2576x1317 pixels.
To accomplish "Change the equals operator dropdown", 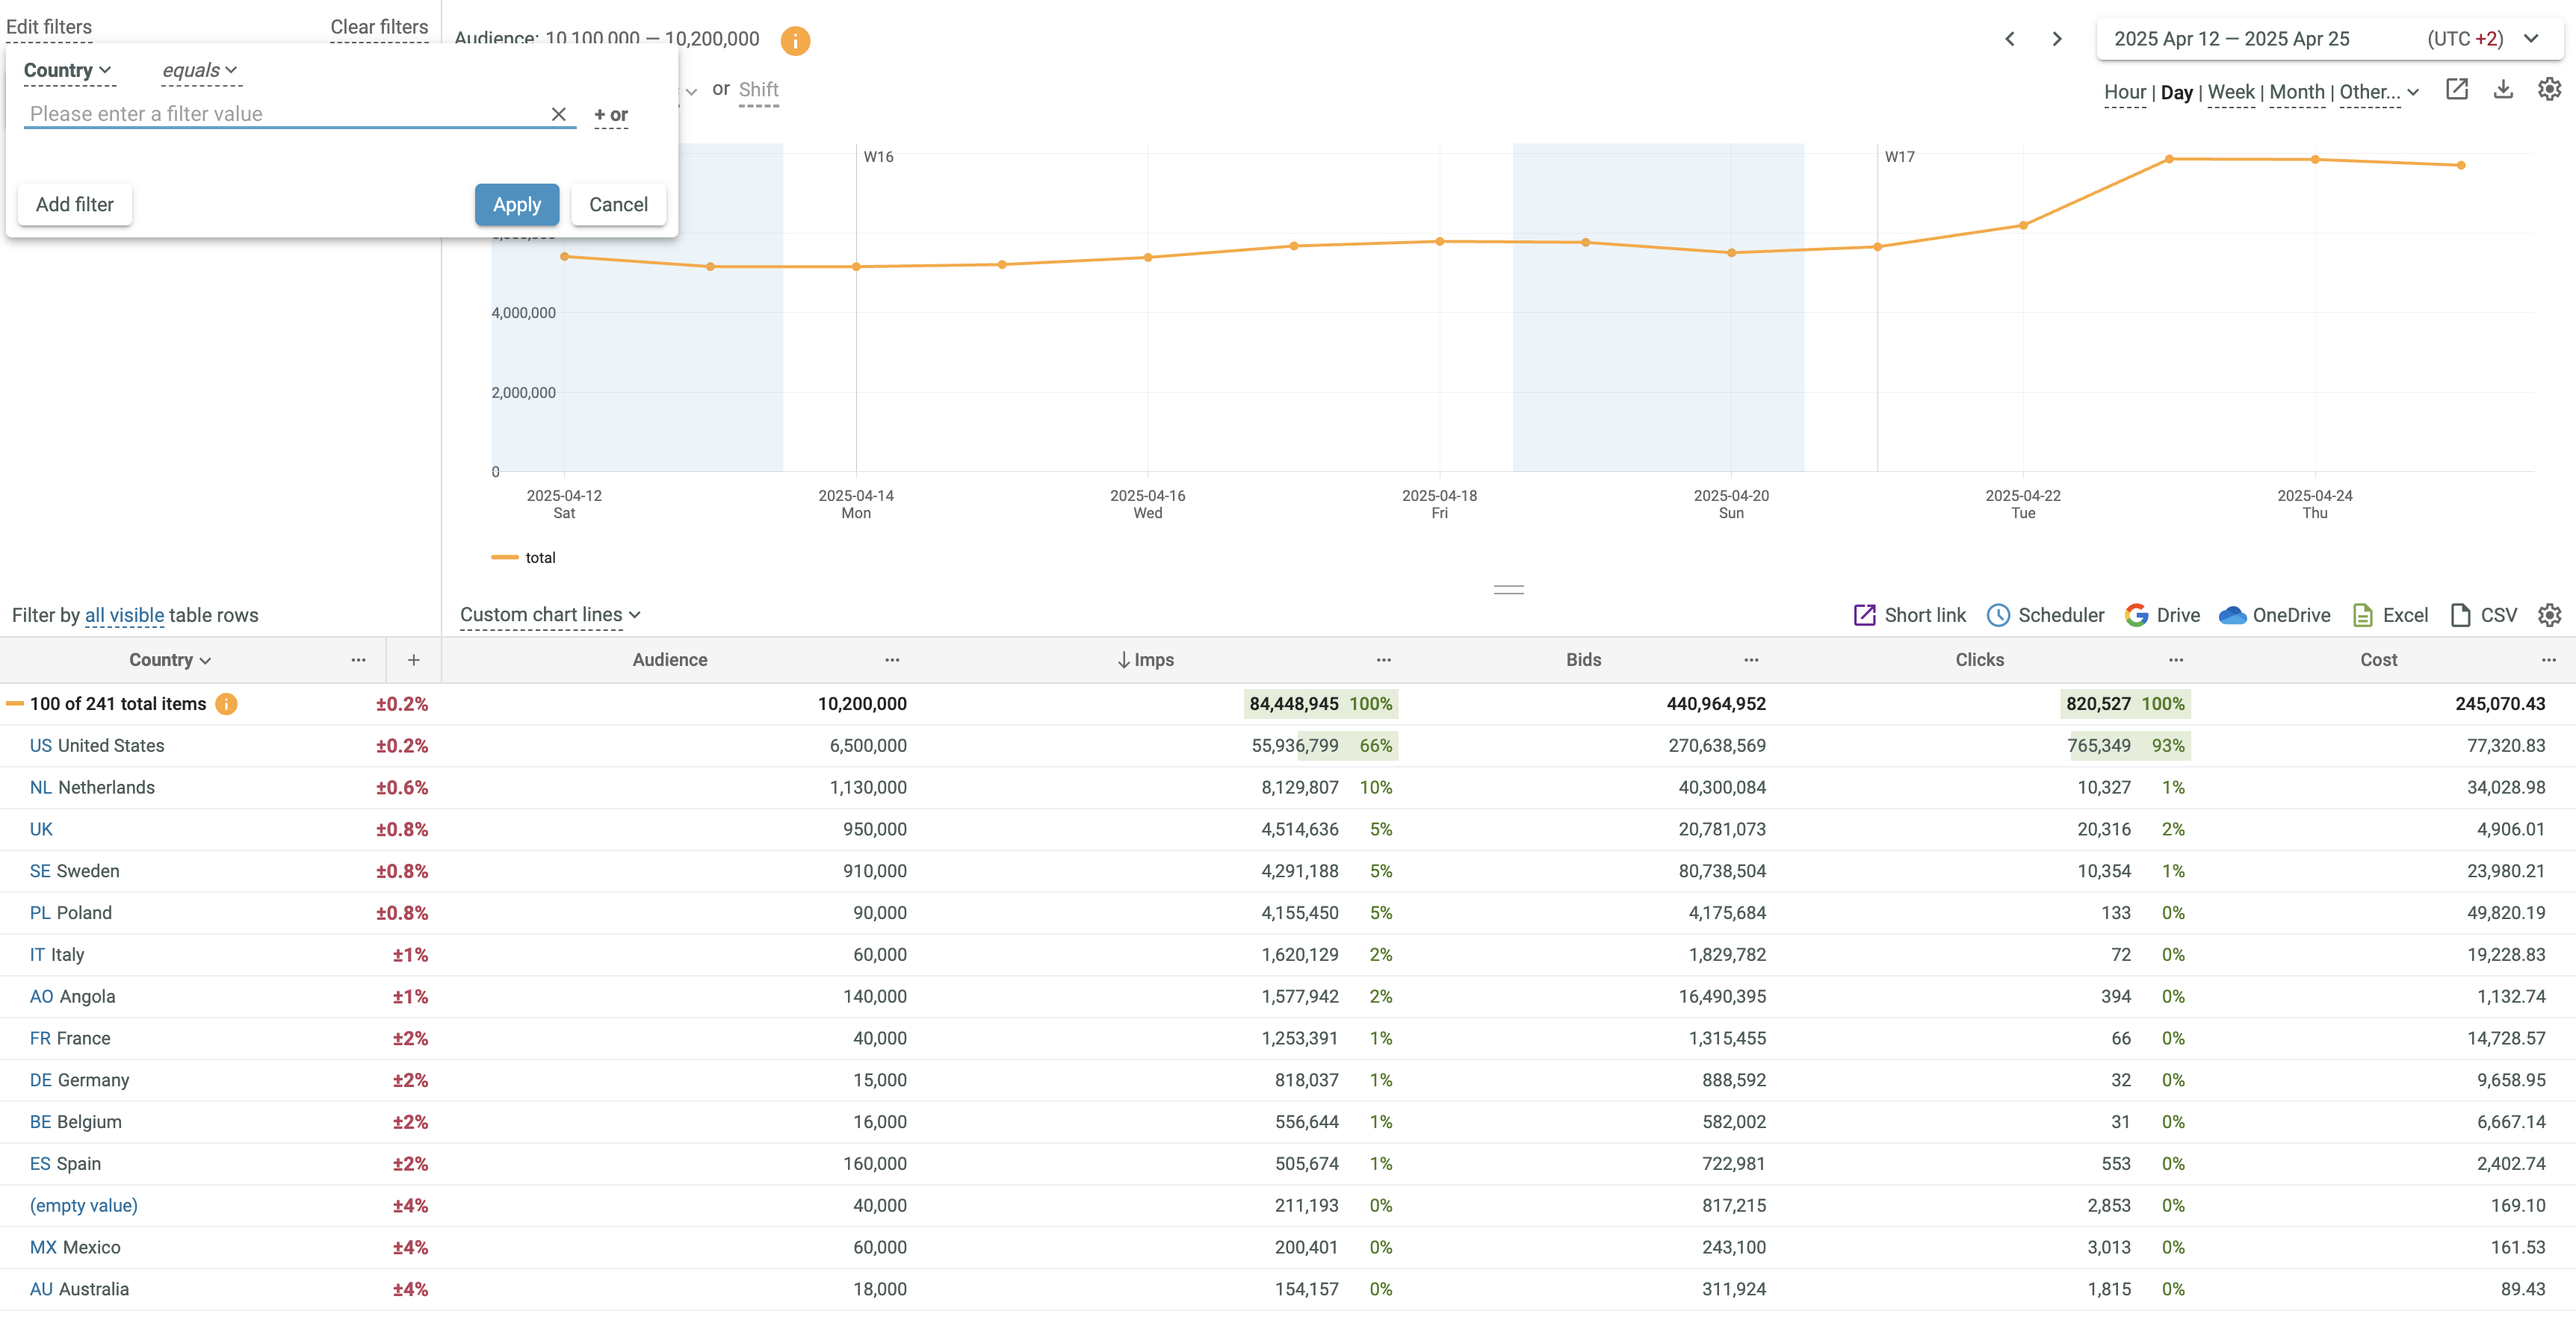I will click(199, 70).
